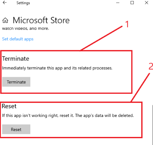153x145 pixels.
Task: Maximize the Settings window
Action: click(x=132, y=3)
